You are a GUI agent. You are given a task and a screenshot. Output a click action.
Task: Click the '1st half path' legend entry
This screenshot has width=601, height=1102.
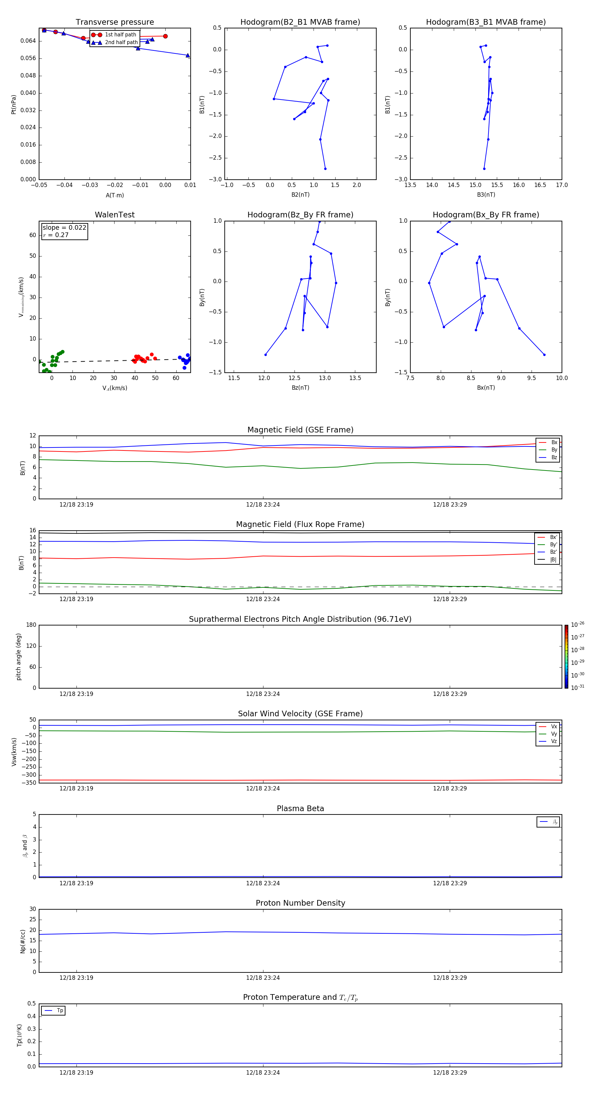tap(114, 35)
